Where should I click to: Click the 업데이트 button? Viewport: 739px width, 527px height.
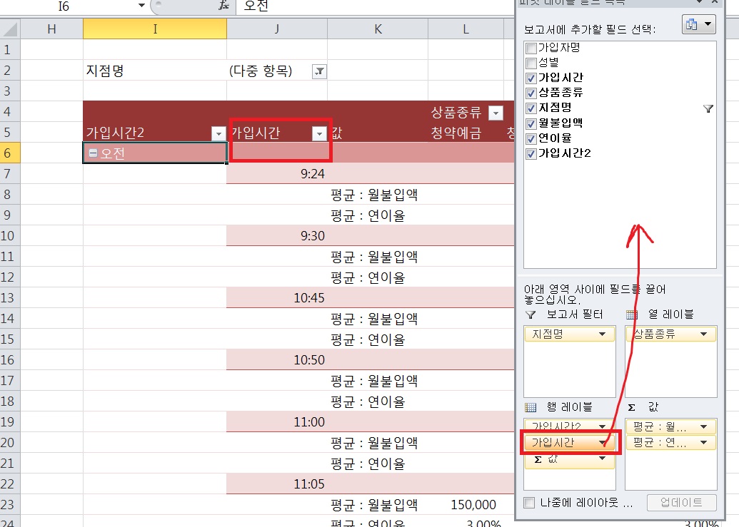click(x=681, y=503)
